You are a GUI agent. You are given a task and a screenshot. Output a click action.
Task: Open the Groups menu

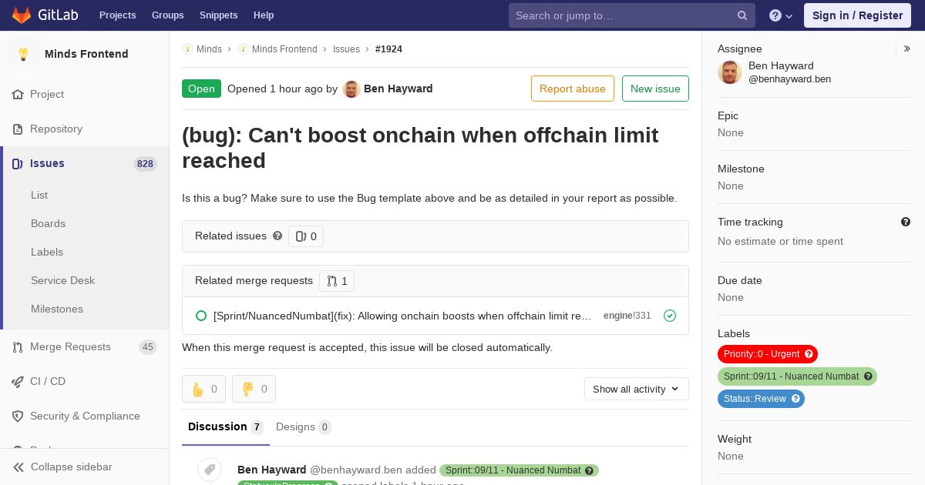[x=168, y=15]
